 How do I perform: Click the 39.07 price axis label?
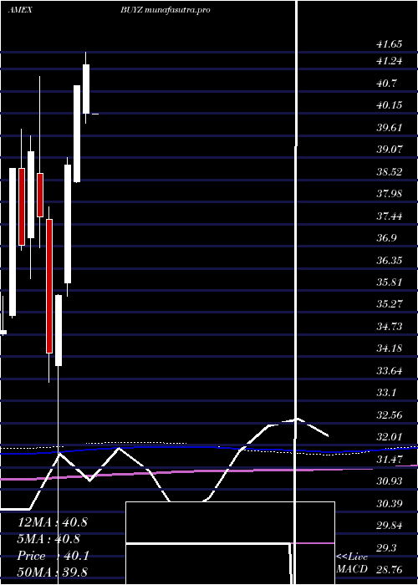(390, 150)
